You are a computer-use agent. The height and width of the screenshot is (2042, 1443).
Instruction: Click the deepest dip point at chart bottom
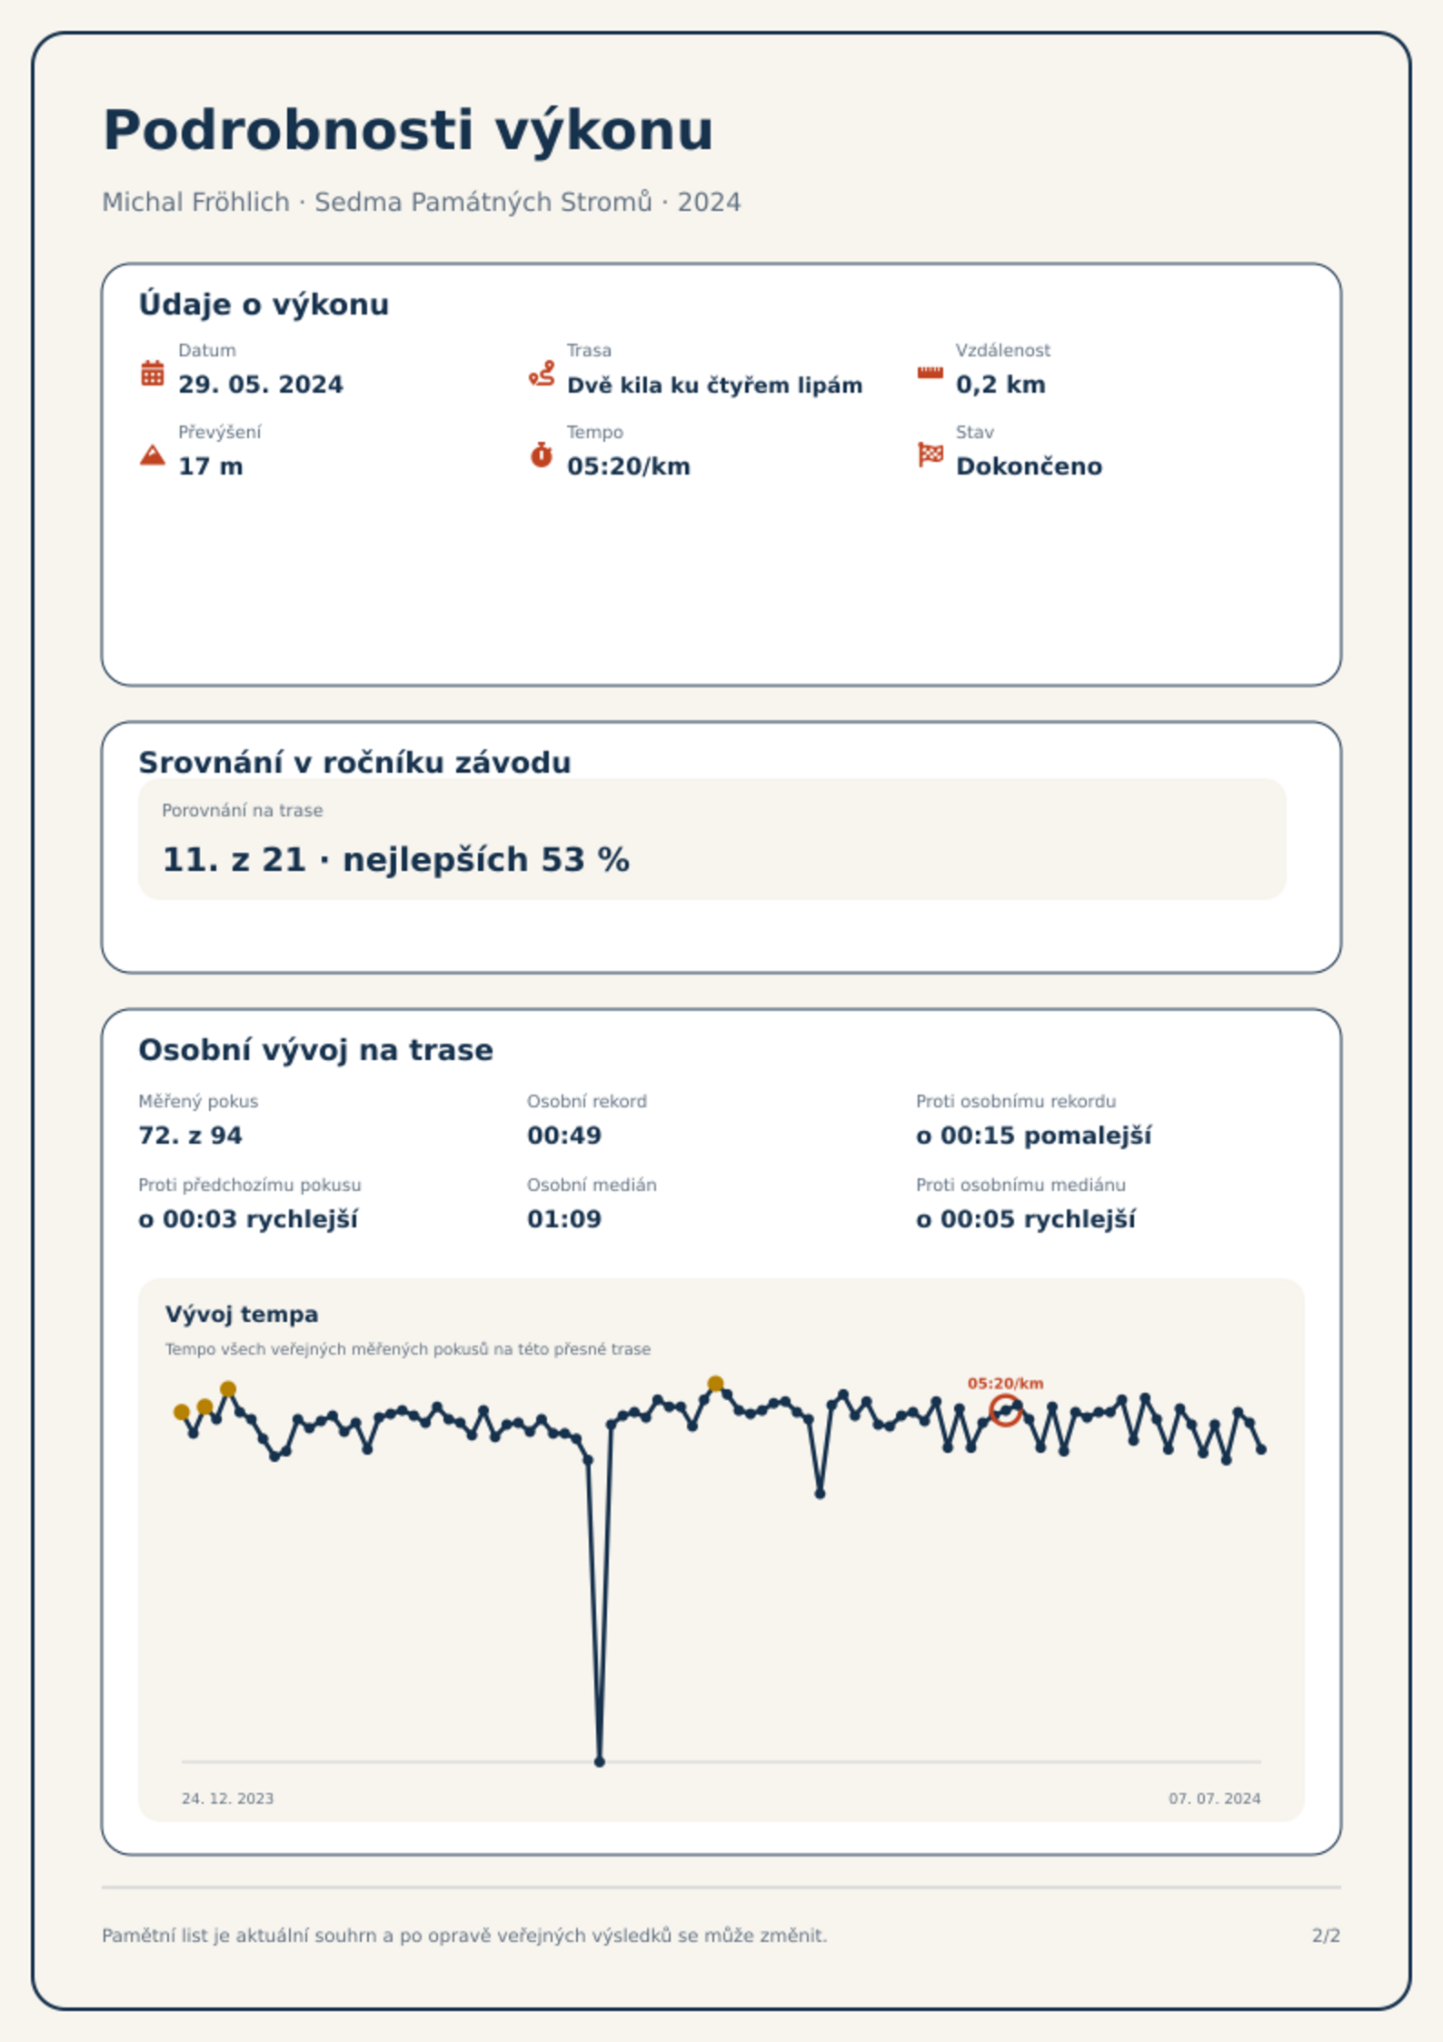pyautogui.click(x=599, y=1762)
